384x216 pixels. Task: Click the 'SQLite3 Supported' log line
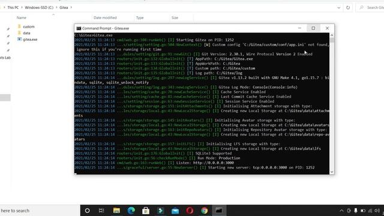click(x=153, y=154)
